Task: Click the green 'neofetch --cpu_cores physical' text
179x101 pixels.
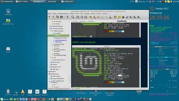Action: (x=84, y=42)
